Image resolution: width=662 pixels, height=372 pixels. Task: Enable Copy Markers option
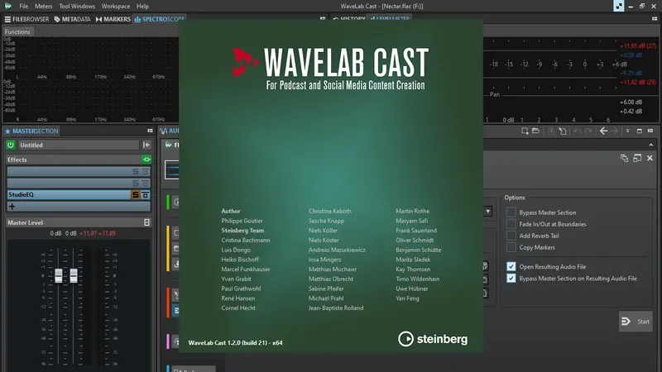coord(511,247)
